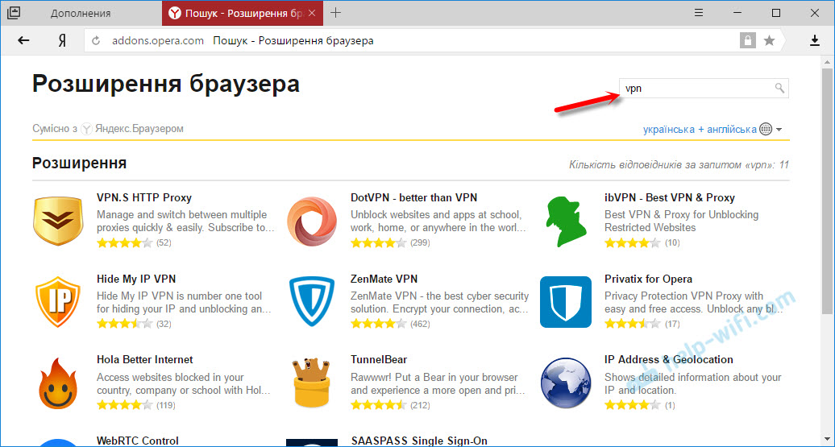Open downloads with the download arrow icon

(815, 41)
